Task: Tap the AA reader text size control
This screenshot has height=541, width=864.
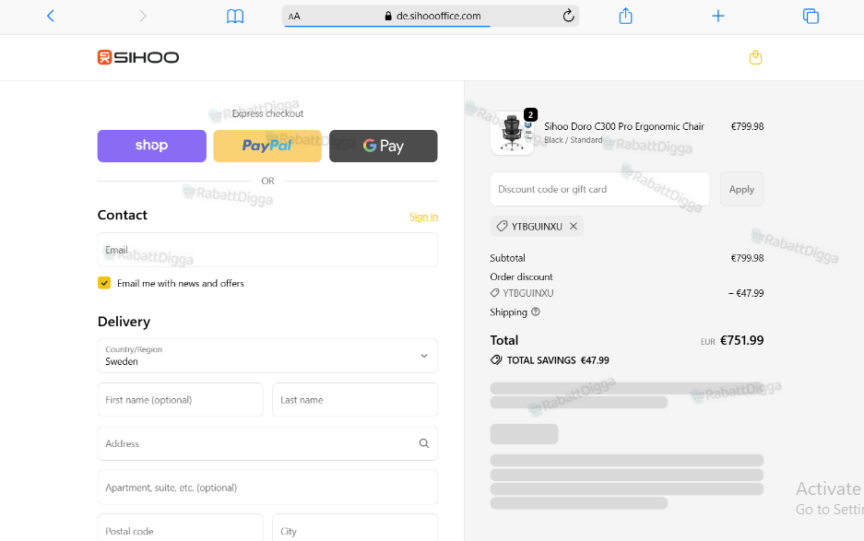Action: (294, 17)
